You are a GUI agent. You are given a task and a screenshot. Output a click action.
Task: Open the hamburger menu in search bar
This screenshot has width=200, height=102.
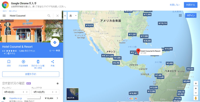(x=4, y=16)
